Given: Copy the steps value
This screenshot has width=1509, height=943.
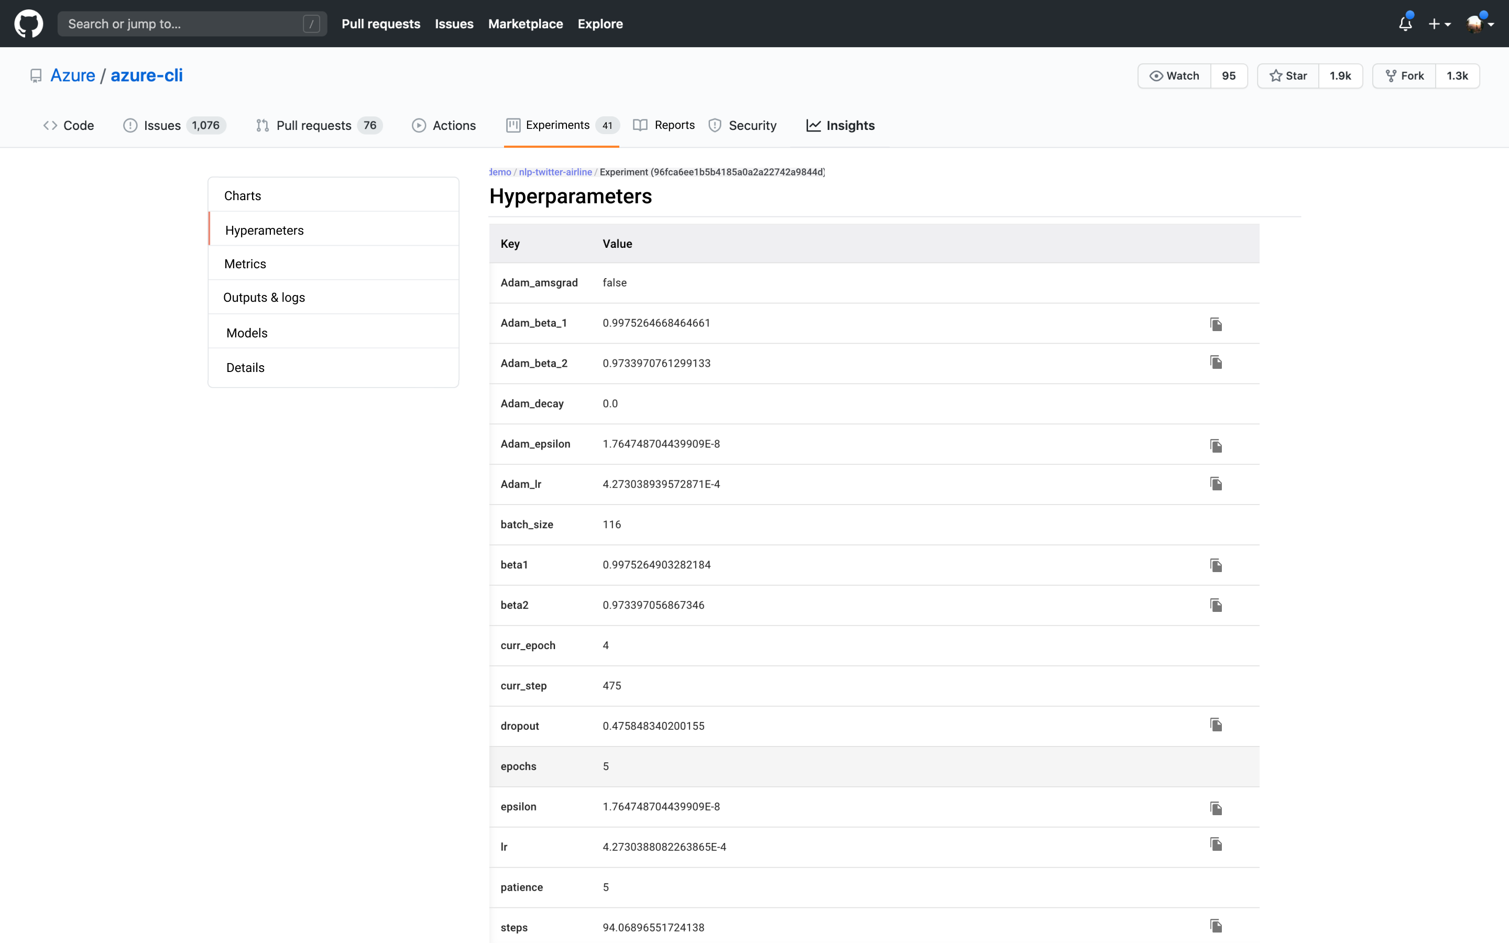Looking at the screenshot, I should pyautogui.click(x=1216, y=926).
